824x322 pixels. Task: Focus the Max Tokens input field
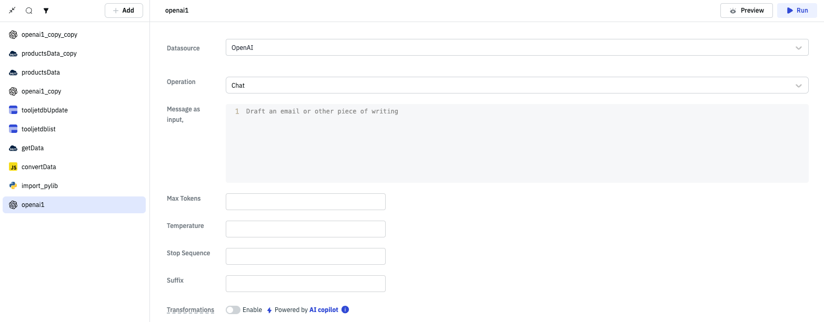tap(305, 202)
